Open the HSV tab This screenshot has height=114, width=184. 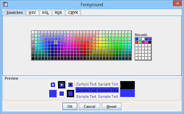tap(32, 13)
